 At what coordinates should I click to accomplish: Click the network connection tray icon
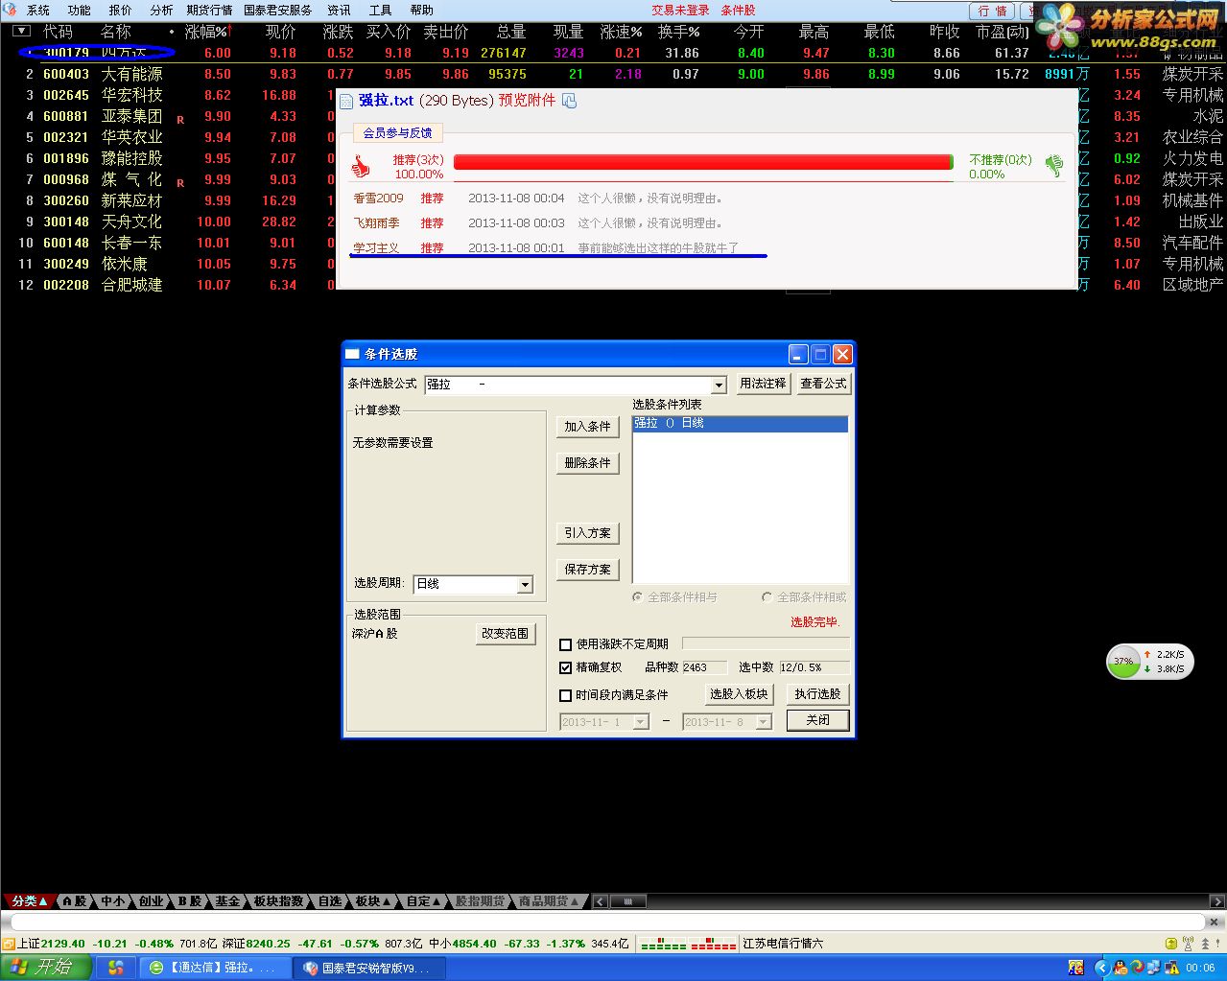pyautogui.click(x=1154, y=968)
